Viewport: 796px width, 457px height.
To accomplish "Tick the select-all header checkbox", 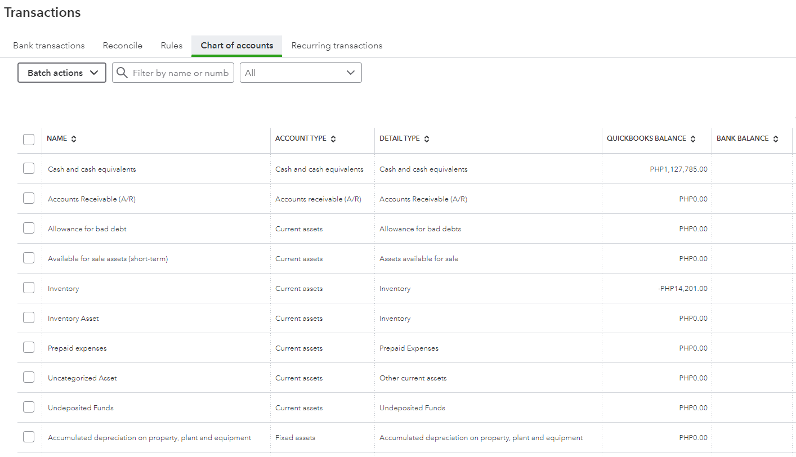I will [x=29, y=140].
